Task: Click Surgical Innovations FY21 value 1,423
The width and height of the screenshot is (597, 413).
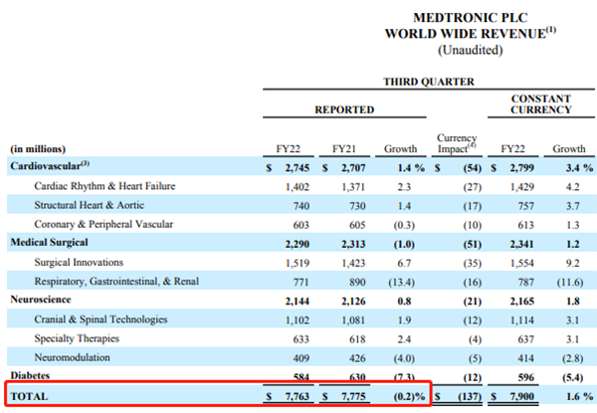Action: tap(353, 263)
